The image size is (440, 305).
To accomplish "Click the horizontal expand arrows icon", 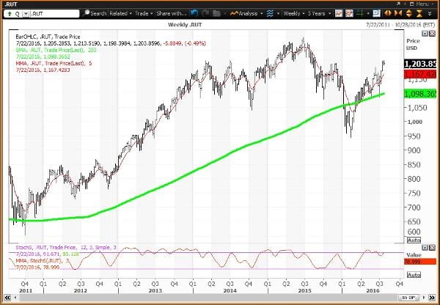I will tap(387, 13).
